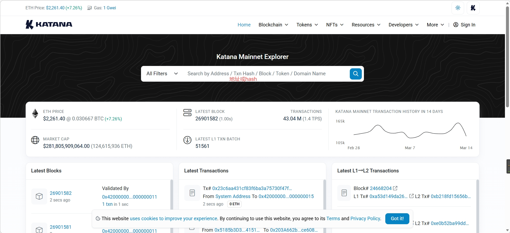Click the Latest L1→L2 Transactions panel scrollbar
Viewport: 510px width, 233px height.
(478, 206)
